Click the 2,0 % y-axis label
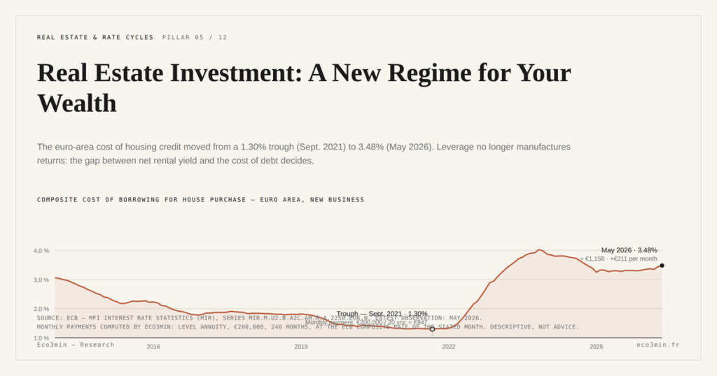The image size is (717, 376). tap(41, 309)
